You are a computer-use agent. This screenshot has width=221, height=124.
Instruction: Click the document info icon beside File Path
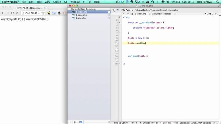(x=118, y=10)
